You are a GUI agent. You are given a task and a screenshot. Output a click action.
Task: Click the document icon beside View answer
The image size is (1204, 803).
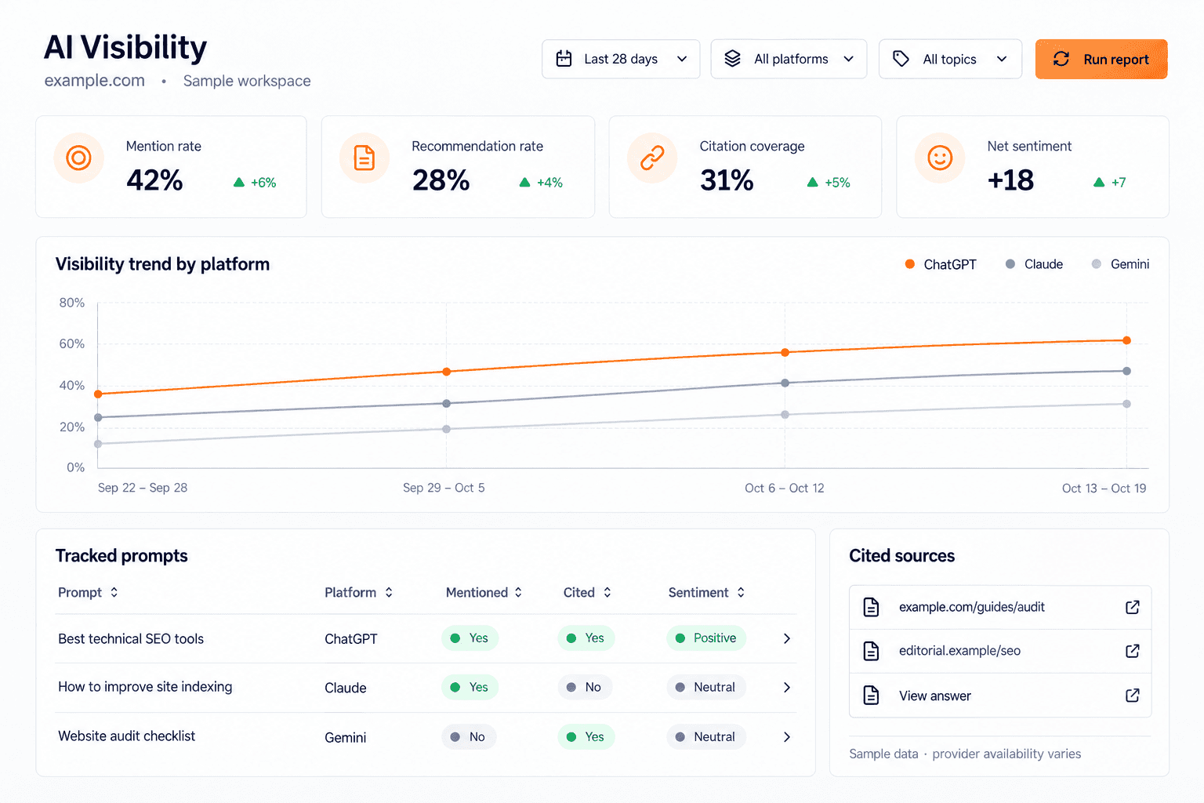pos(871,696)
